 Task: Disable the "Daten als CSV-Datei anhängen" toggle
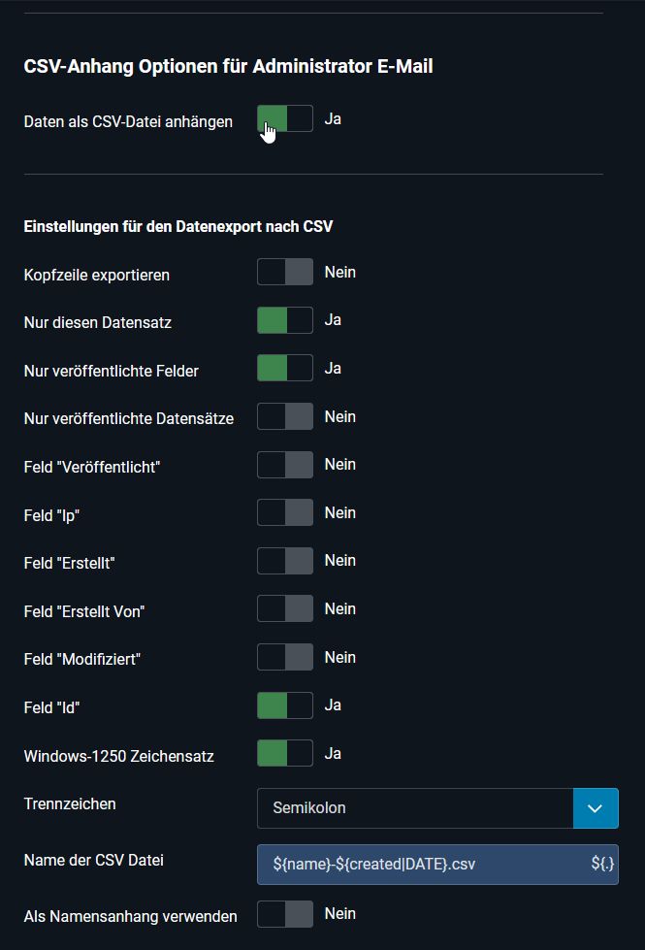tap(283, 118)
